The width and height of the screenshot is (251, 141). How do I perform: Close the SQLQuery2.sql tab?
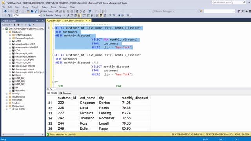tap(90, 21)
